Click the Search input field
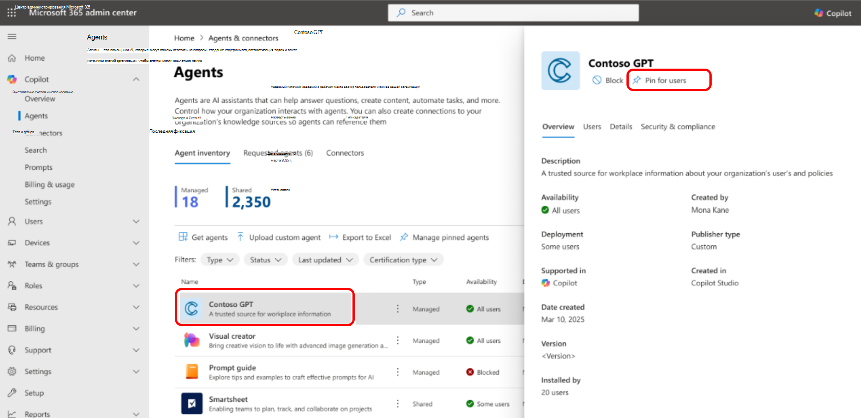Image resolution: width=861 pixels, height=418 pixels. pos(513,13)
